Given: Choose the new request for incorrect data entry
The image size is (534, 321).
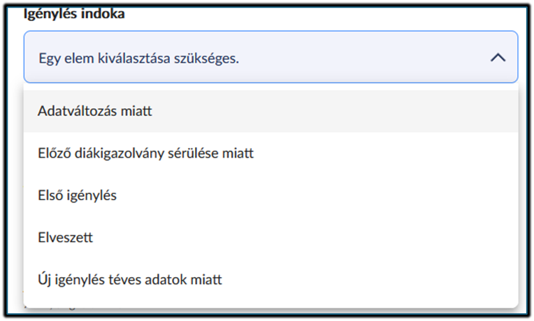Looking at the screenshot, I should 130,280.
